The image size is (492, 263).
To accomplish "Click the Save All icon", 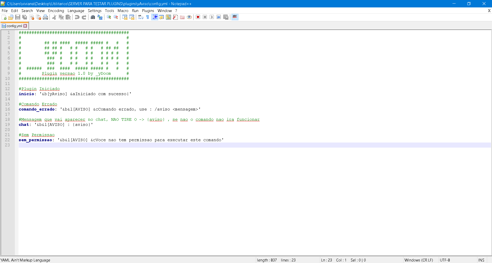I will coord(25,17).
